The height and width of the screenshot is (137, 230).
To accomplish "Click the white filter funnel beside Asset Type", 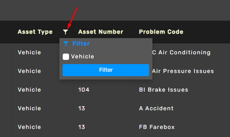I will coord(65,32).
